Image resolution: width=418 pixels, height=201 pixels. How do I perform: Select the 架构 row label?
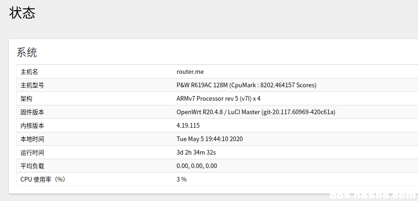tap(26, 99)
